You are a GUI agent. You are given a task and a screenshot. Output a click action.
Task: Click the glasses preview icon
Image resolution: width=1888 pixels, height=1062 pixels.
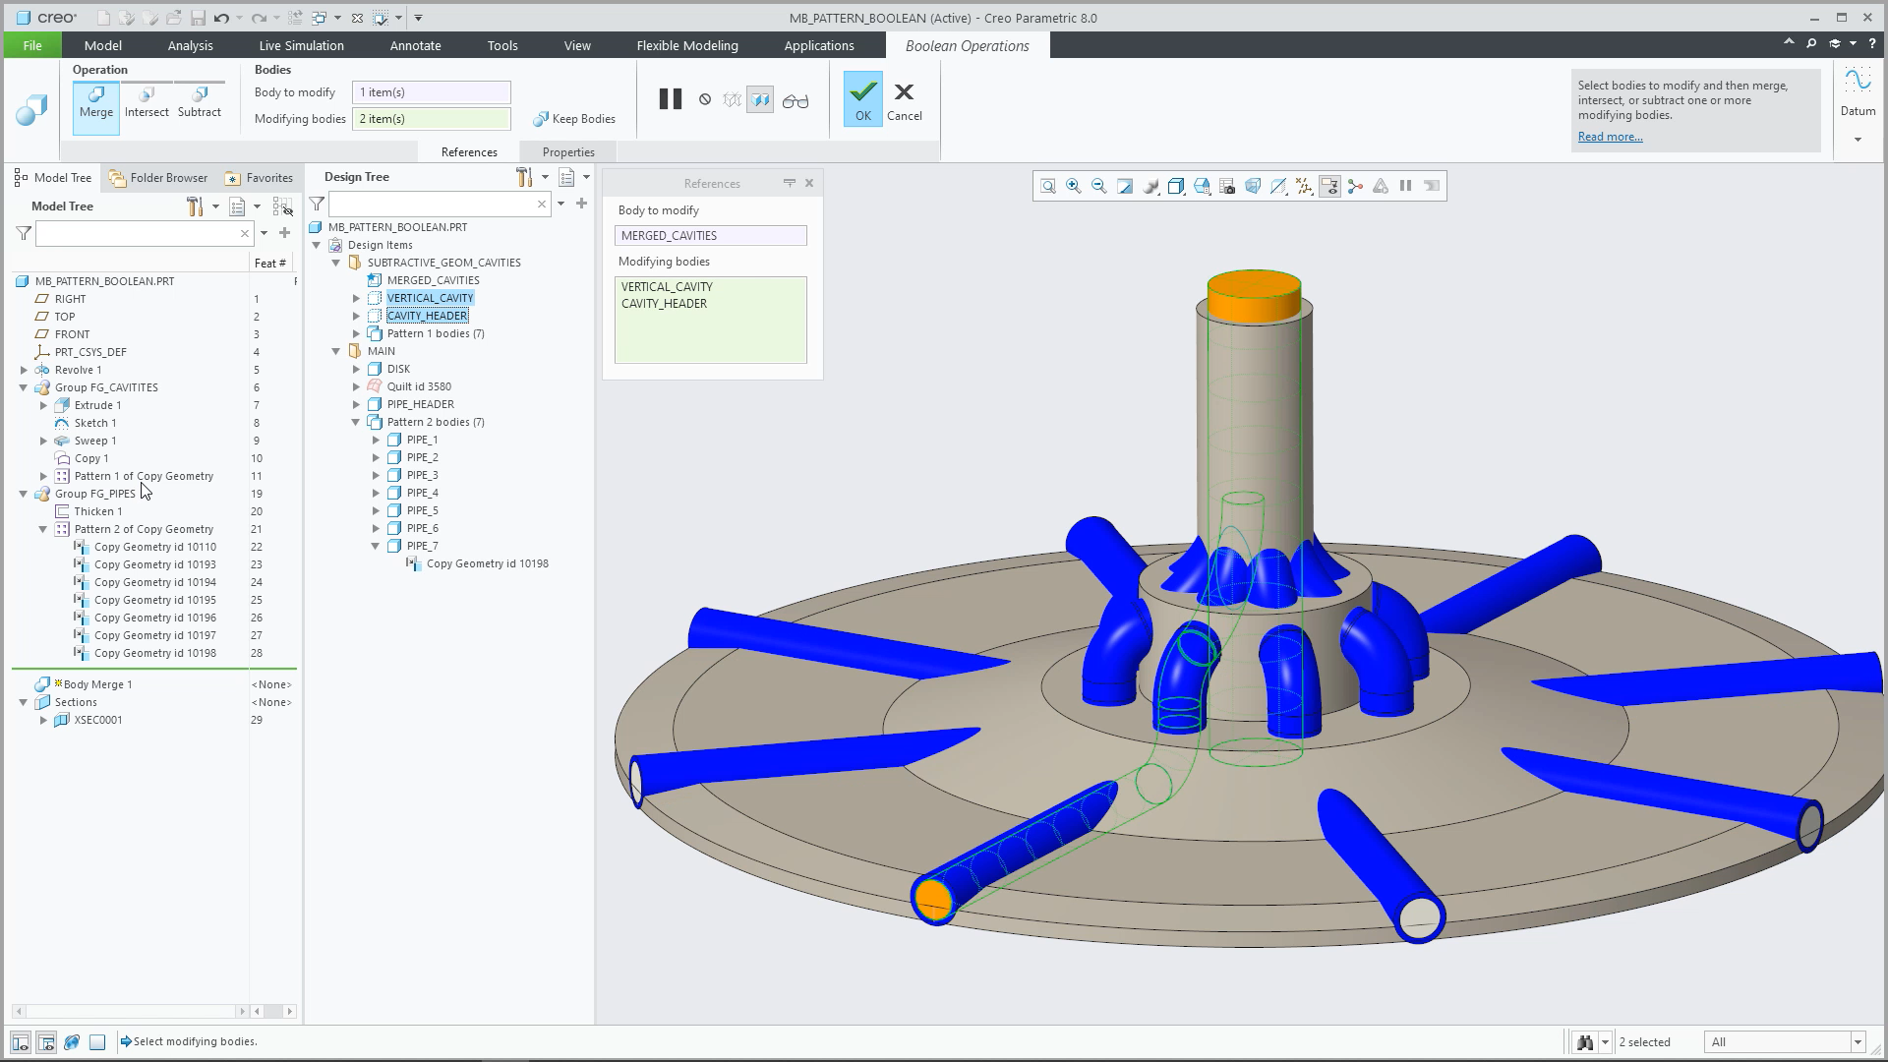(x=796, y=100)
